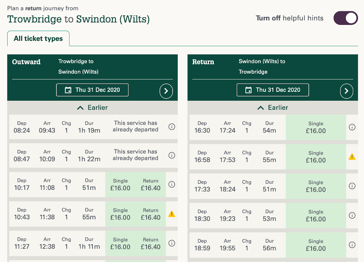Click warning triangle on 16:58 return train
364x262 pixels.
352,157
